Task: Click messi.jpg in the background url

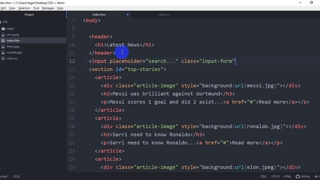Action: click(x=260, y=85)
